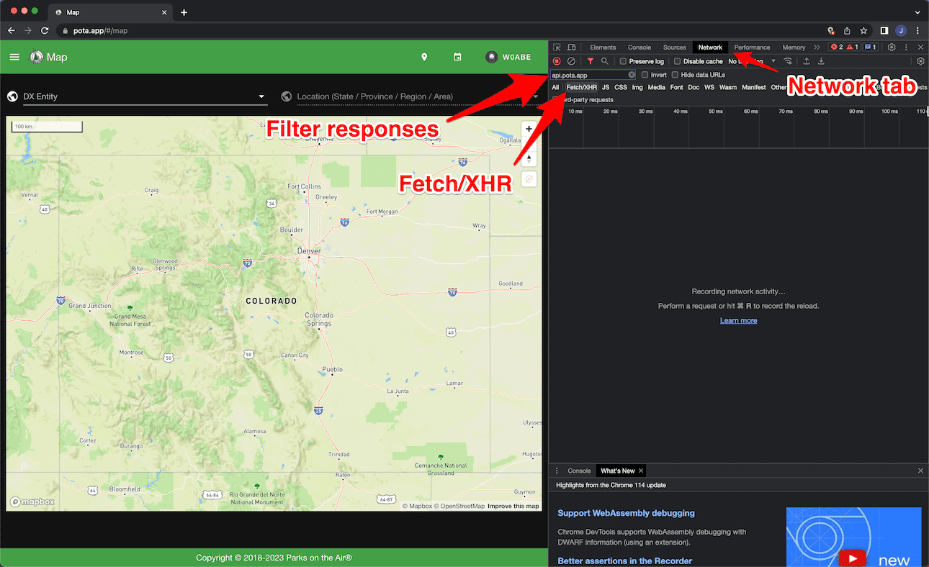929x567 pixels.
Task: Stop recording network log
Action: [557, 61]
